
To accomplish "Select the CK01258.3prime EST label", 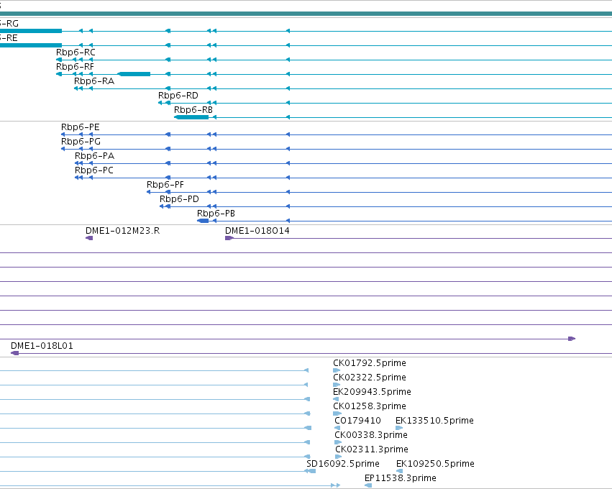I will click(x=370, y=406).
